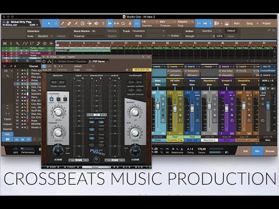279x209 pixels.
Task: Select the Paint pencil tool
Action: (76, 23)
